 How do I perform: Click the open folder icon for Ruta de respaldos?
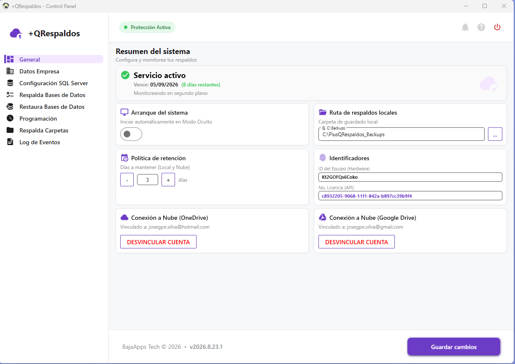[x=323, y=113]
